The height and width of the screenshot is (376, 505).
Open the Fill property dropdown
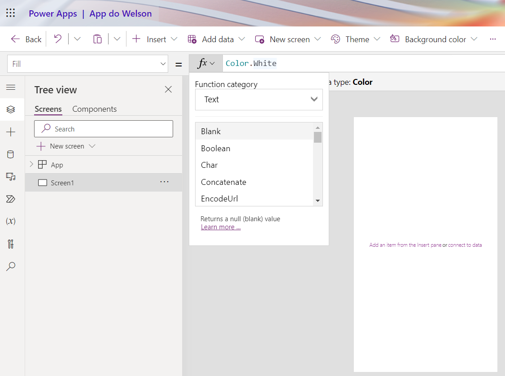pyautogui.click(x=164, y=63)
